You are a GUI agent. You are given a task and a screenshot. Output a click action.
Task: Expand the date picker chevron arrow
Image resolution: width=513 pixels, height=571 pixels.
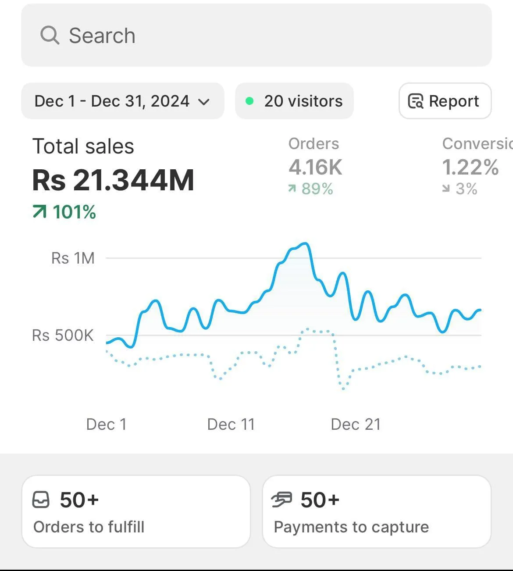pyautogui.click(x=204, y=102)
